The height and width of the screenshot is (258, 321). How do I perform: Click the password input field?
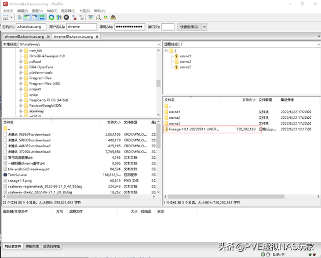point(130,27)
